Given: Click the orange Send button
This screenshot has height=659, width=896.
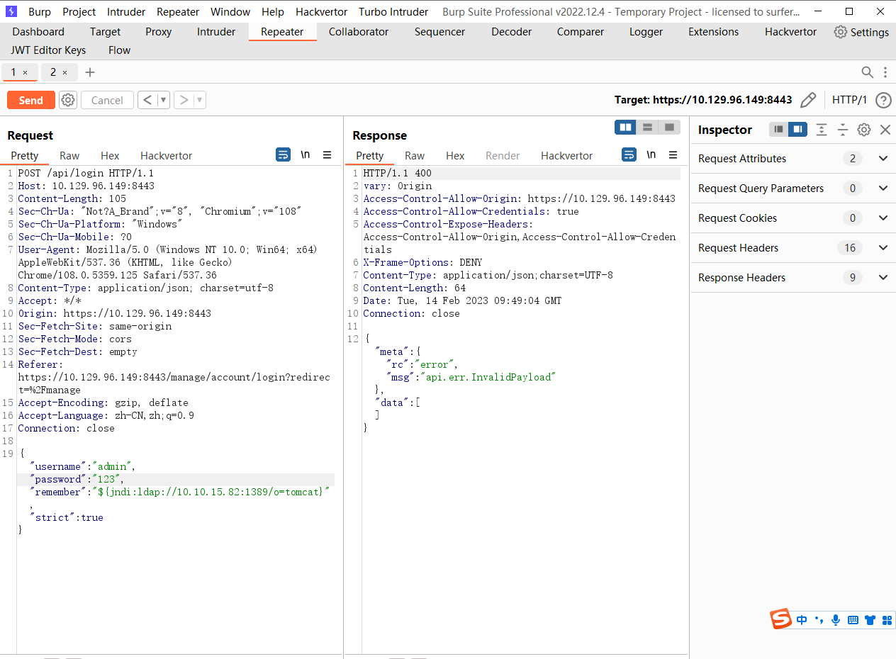Looking at the screenshot, I should (30, 100).
